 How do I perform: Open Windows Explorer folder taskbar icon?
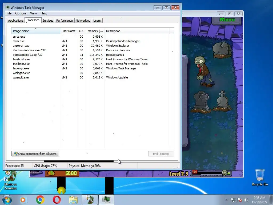tap(73, 200)
